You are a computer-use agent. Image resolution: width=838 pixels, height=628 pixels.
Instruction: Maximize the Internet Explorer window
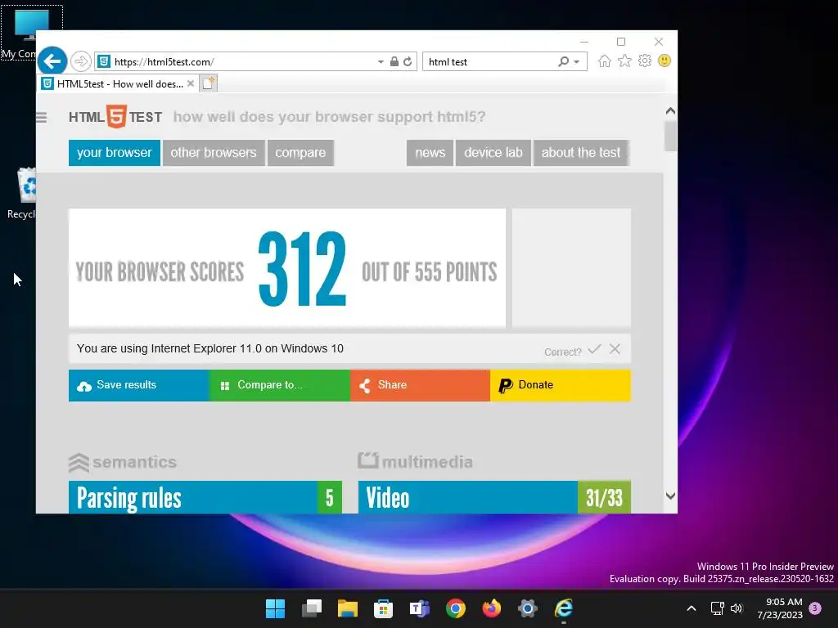click(621, 42)
